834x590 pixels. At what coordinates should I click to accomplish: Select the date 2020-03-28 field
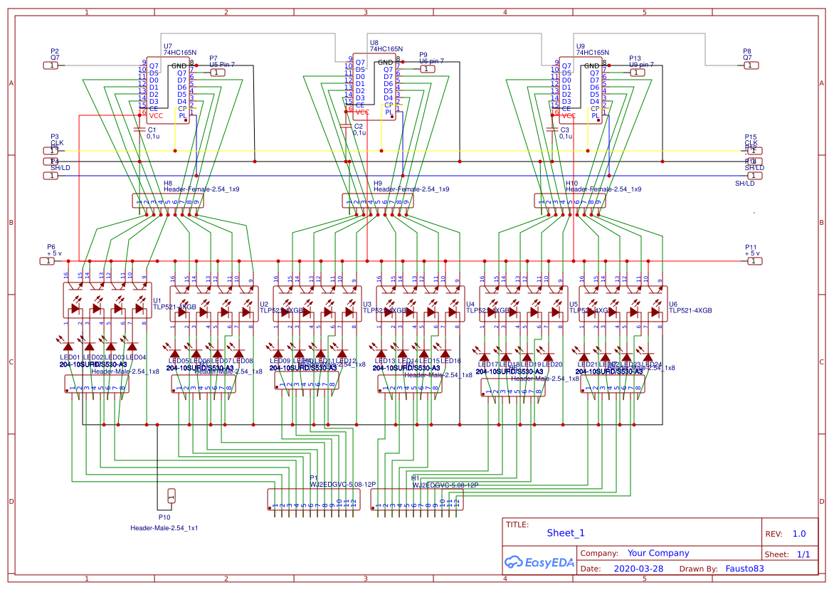(638, 569)
